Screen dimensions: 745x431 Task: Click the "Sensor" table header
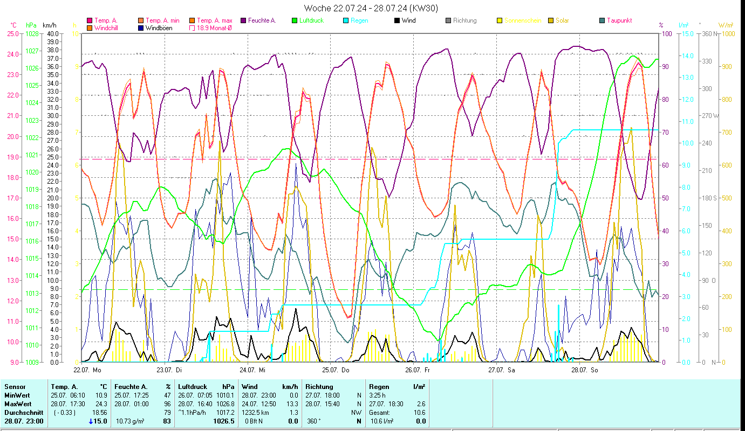(x=15, y=387)
